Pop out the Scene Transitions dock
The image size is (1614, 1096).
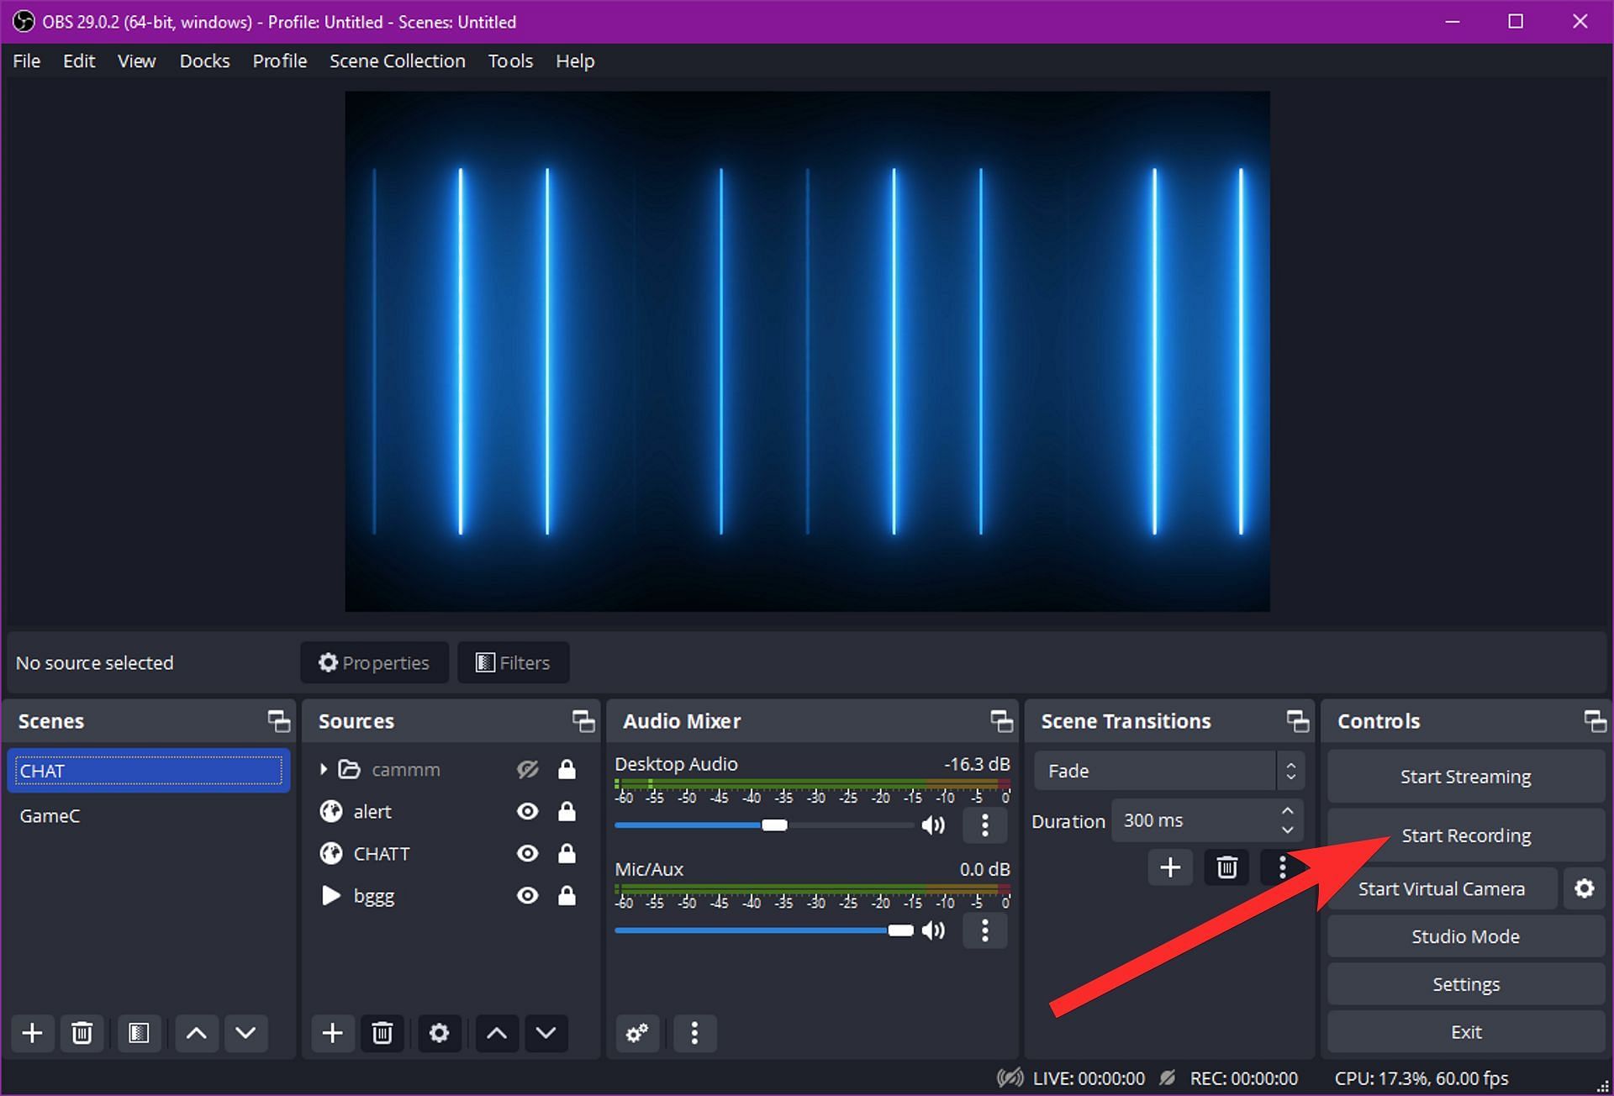1297,720
